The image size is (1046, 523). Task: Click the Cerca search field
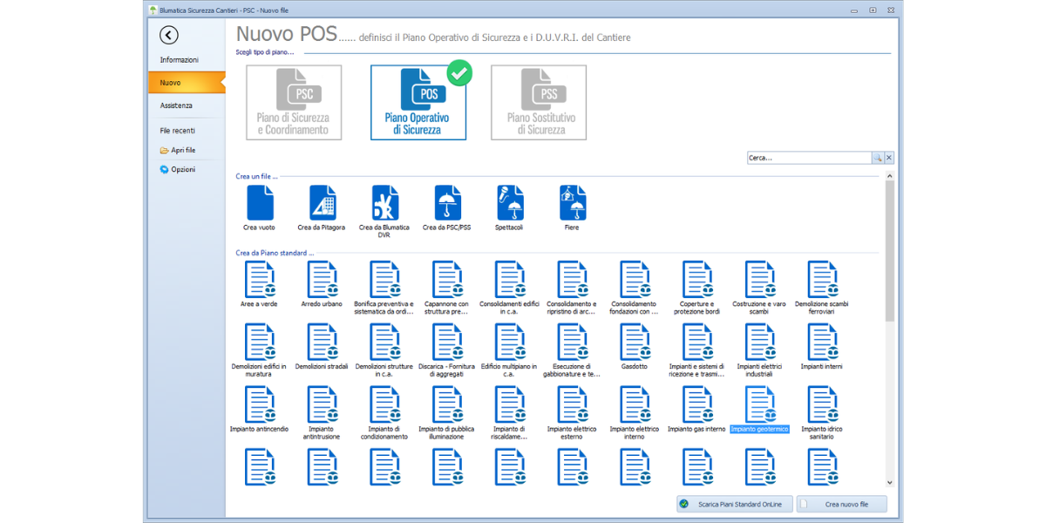(809, 158)
